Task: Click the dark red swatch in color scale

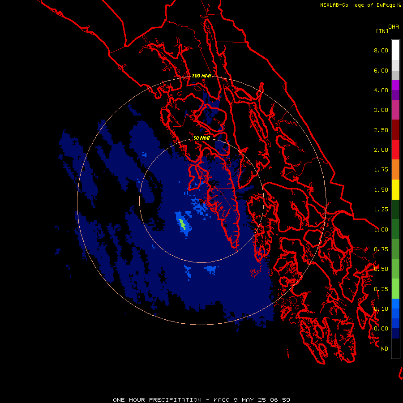Action: click(x=395, y=130)
